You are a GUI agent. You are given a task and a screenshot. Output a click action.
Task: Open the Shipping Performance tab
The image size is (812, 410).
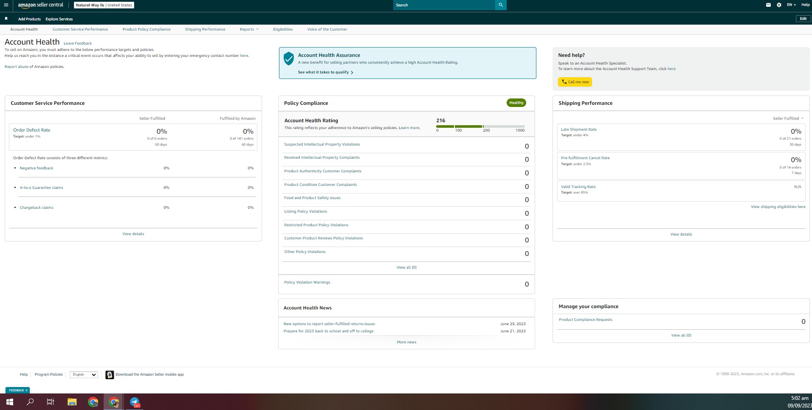[x=205, y=29]
